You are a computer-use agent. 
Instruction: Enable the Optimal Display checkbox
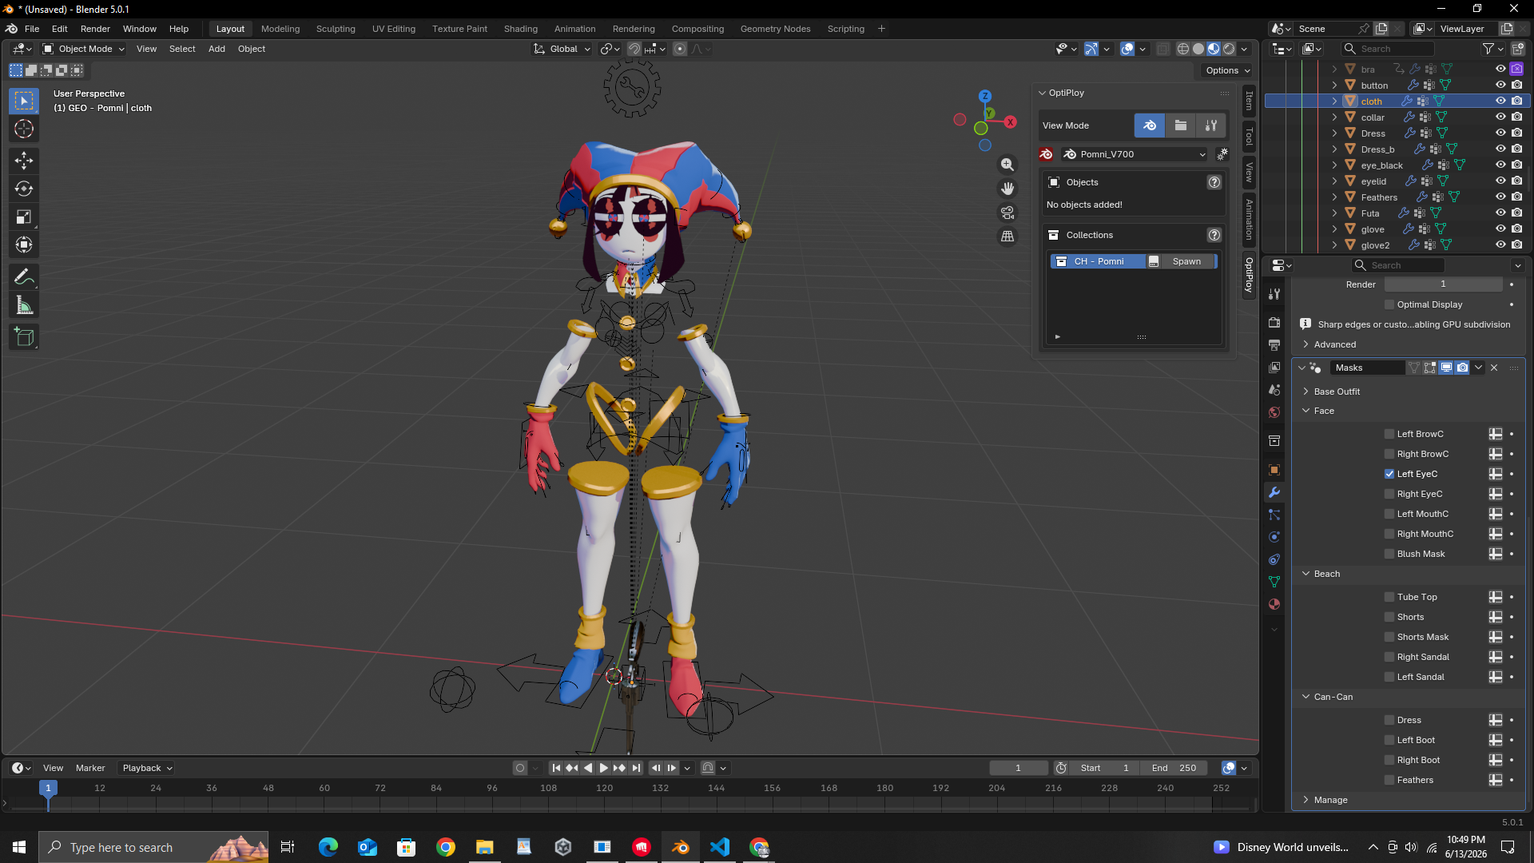[x=1389, y=304]
